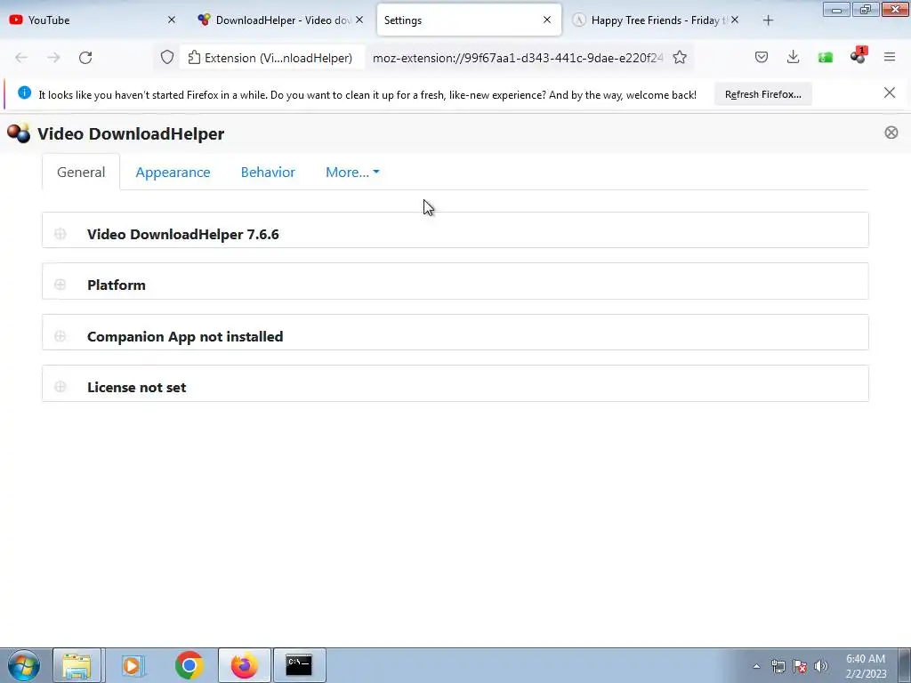Select the General tab
Screen dimensions: 911x683
tap(81, 172)
